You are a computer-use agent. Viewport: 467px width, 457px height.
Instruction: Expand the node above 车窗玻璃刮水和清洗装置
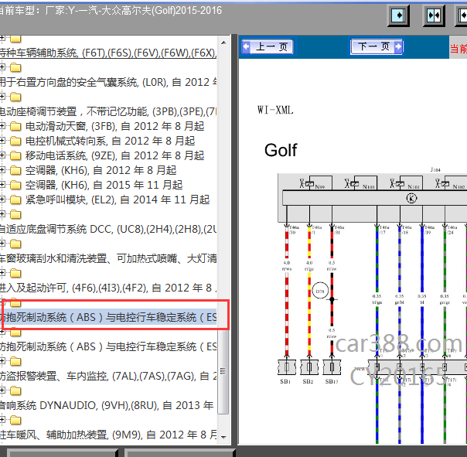2,244
